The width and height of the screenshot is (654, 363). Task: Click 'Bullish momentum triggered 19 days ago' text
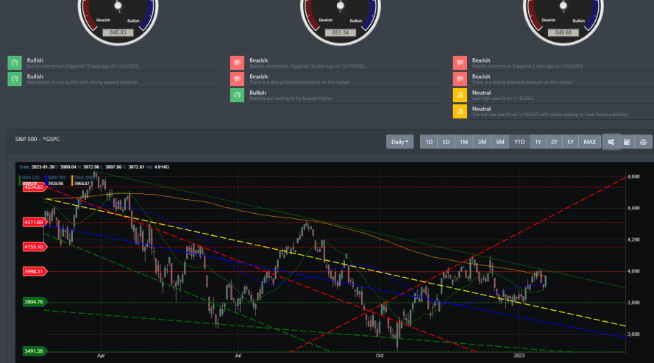click(83, 66)
